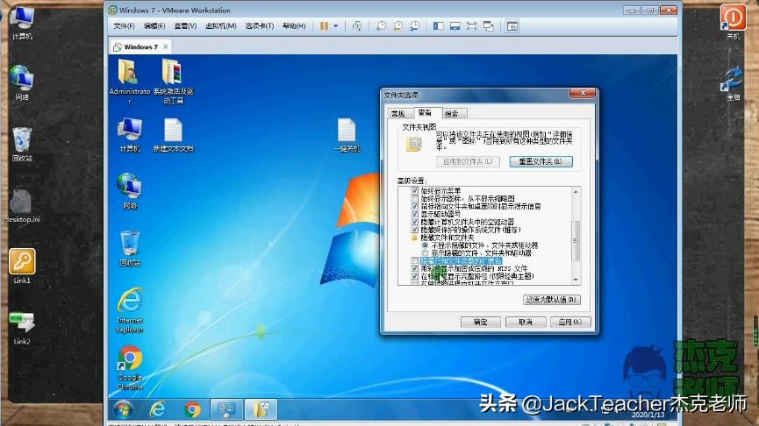Select the 一键关机 file on VM desktop

pyautogui.click(x=347, y=135)
